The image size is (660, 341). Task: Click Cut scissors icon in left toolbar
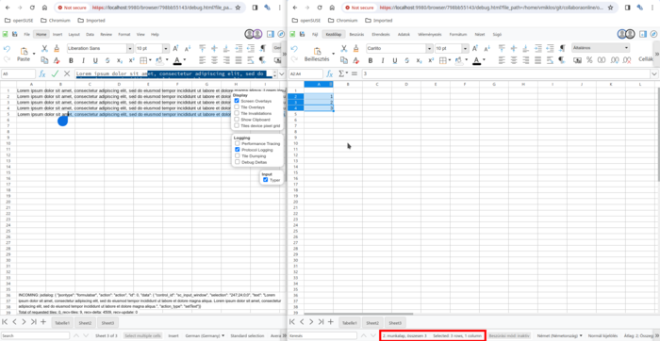pos(44,48)
